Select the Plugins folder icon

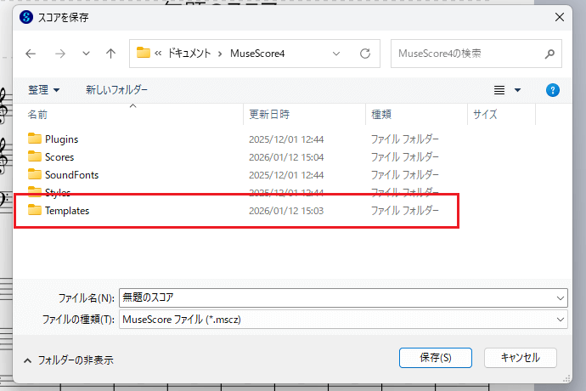coord(35,139)
